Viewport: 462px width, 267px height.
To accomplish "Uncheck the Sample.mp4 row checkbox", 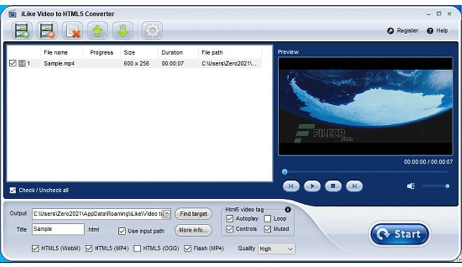I will [13, 63].
